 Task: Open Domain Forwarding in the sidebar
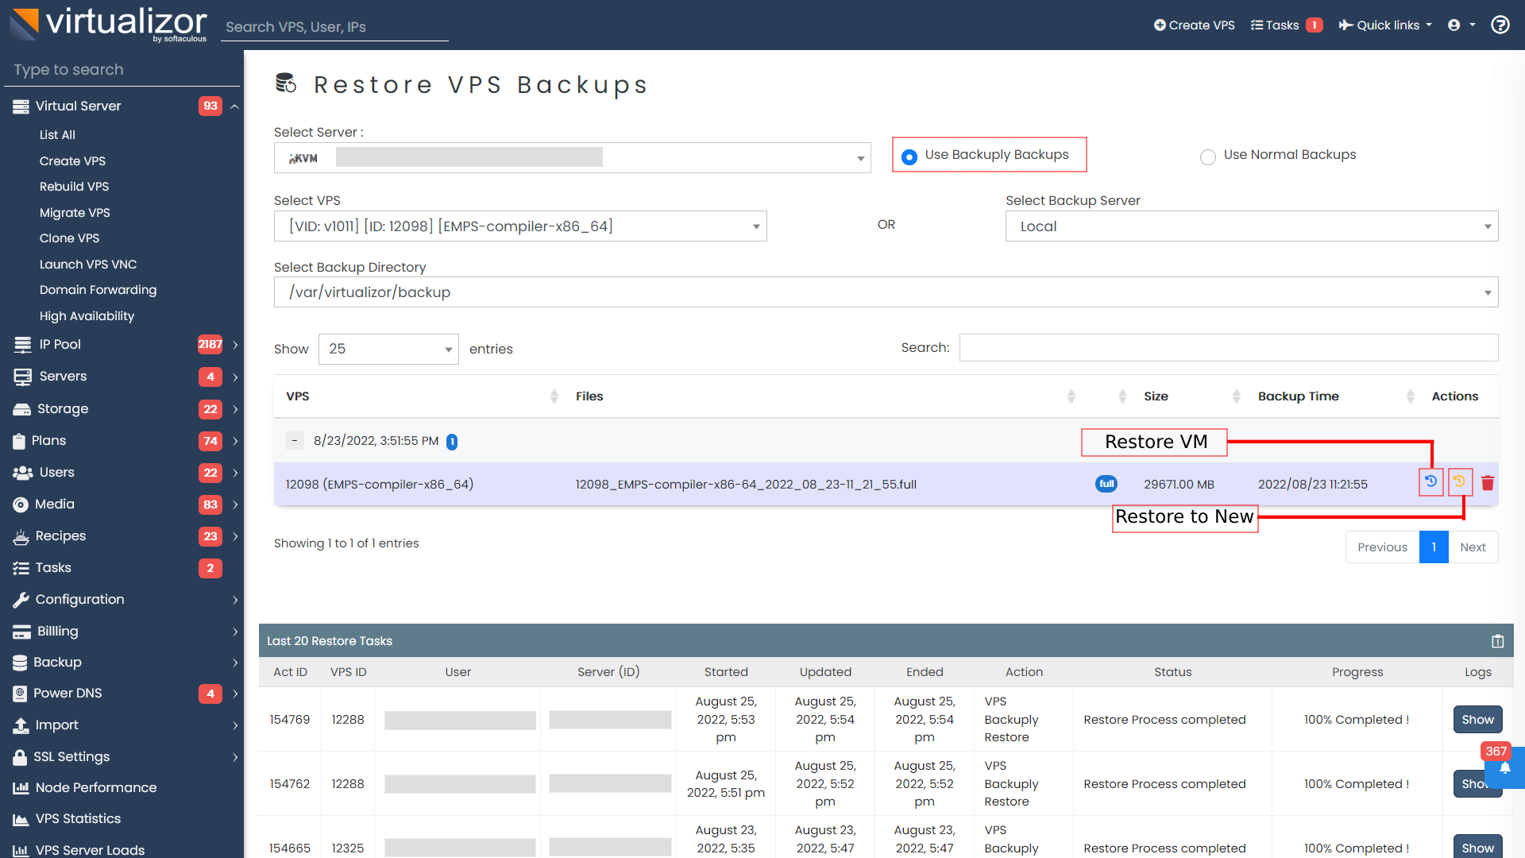click(98, 290)
